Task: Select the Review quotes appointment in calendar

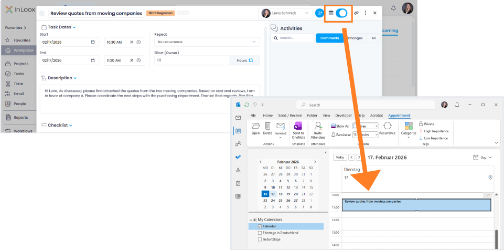Action: point(416,205)
